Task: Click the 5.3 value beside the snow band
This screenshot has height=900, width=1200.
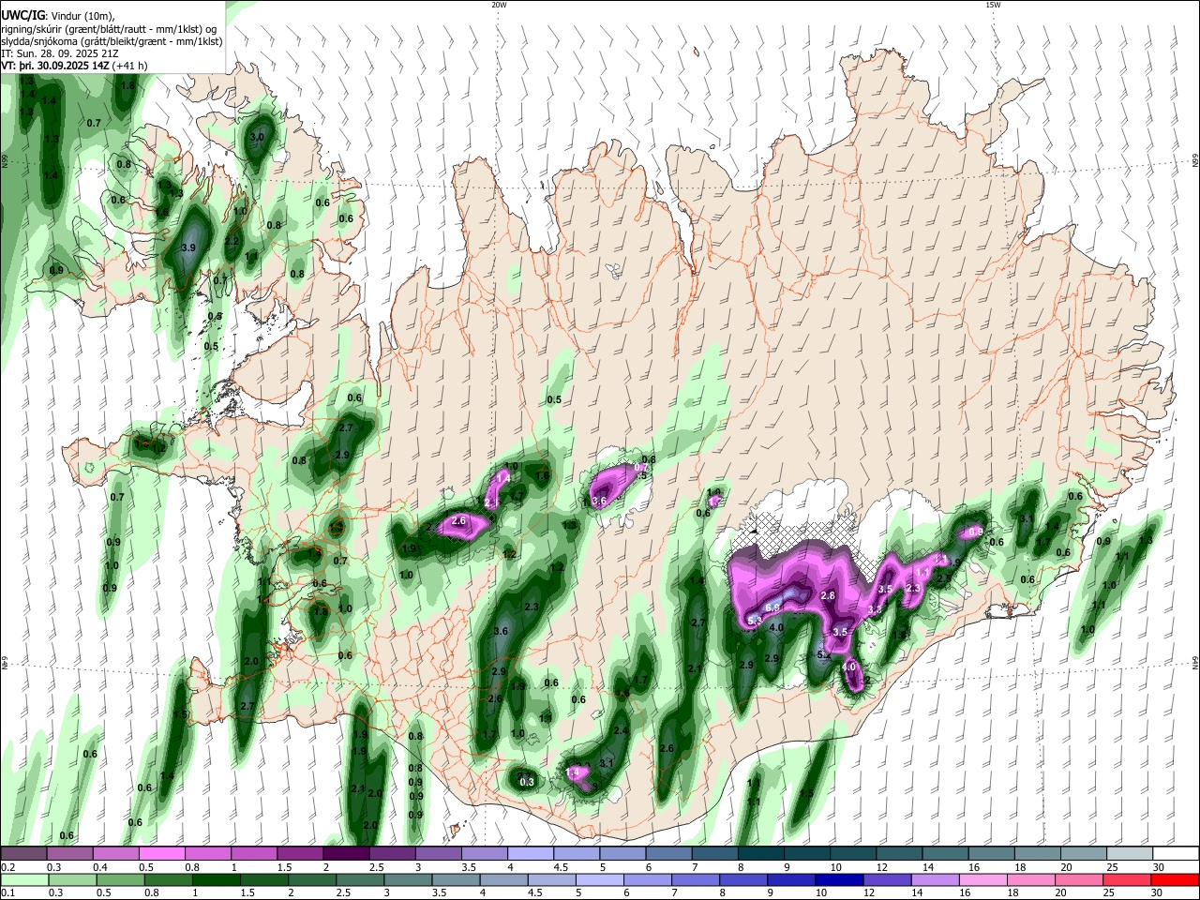Action: point(757,621)
